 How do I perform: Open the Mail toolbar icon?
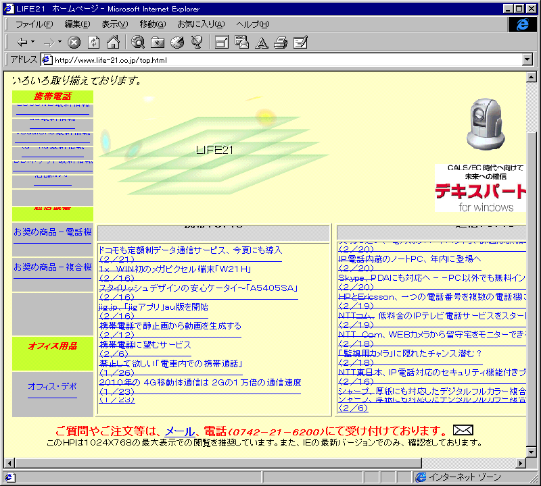241,42
